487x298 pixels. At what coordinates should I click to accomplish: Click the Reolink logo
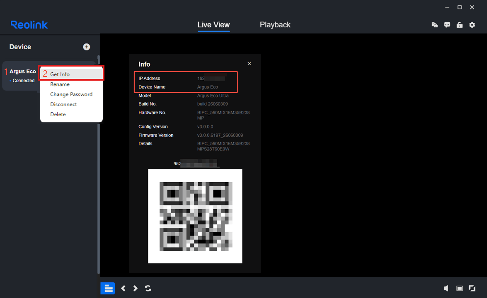(x=29, y=25)
